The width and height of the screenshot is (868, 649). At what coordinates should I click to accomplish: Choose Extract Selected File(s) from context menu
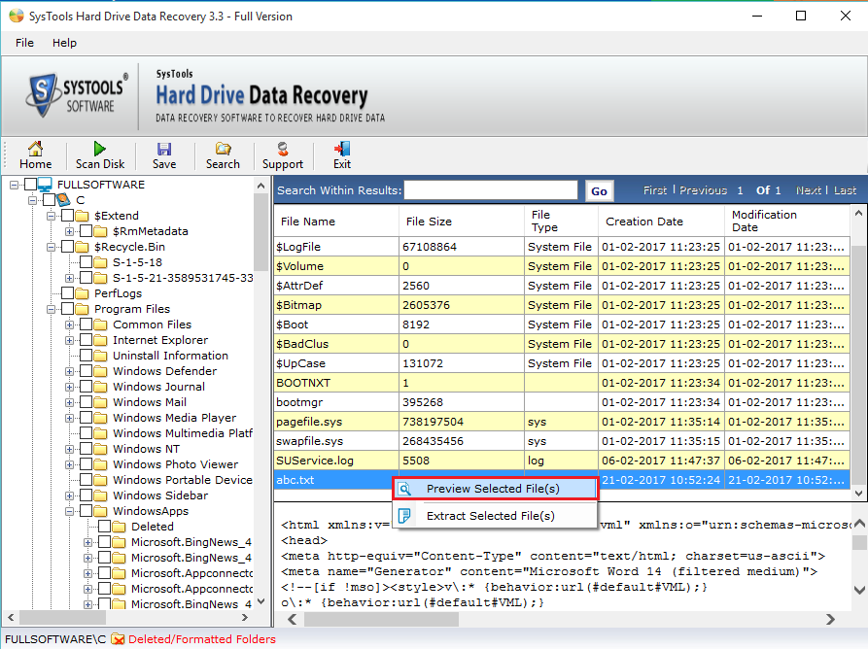pos(496,516)
